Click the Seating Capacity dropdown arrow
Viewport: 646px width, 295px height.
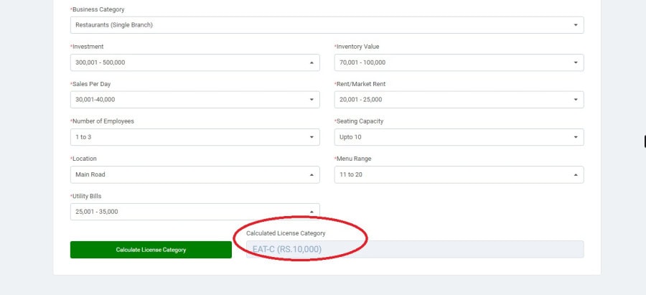click(576, 137)
